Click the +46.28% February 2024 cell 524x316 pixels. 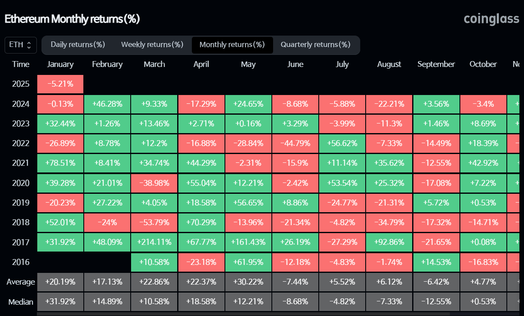pyautogui.click(x=107, y=104)
